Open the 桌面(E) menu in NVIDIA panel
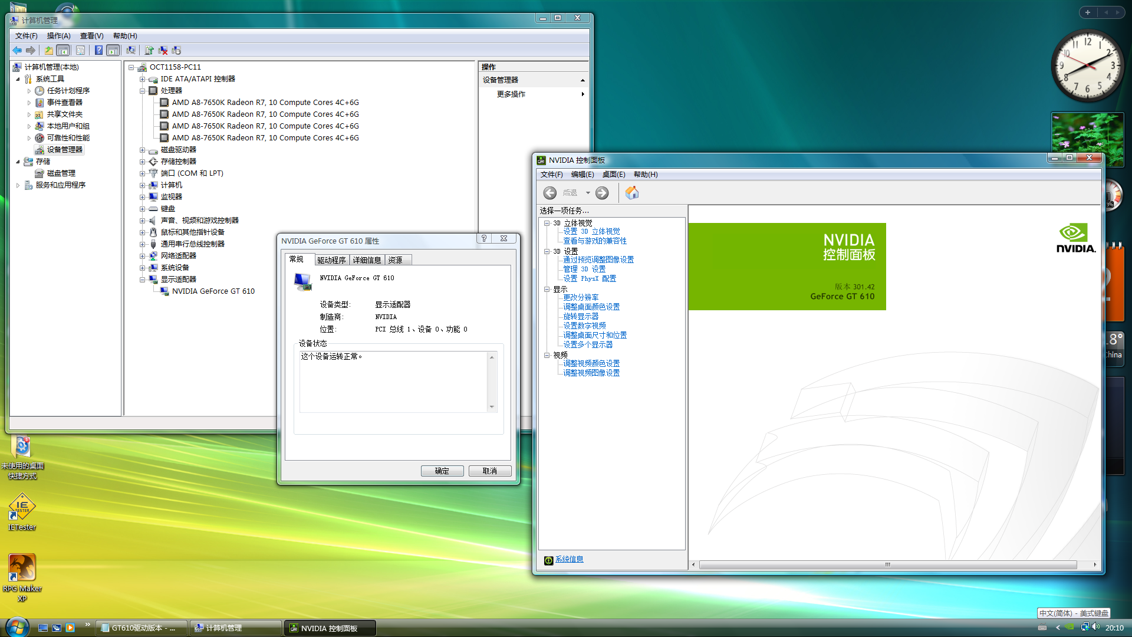This screenshot has width=1132, height=637. tap(613, 175)
